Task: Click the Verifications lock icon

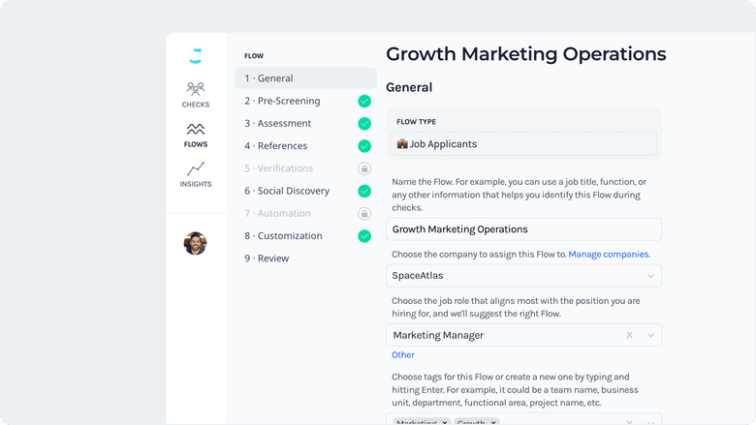Action: 364,168
